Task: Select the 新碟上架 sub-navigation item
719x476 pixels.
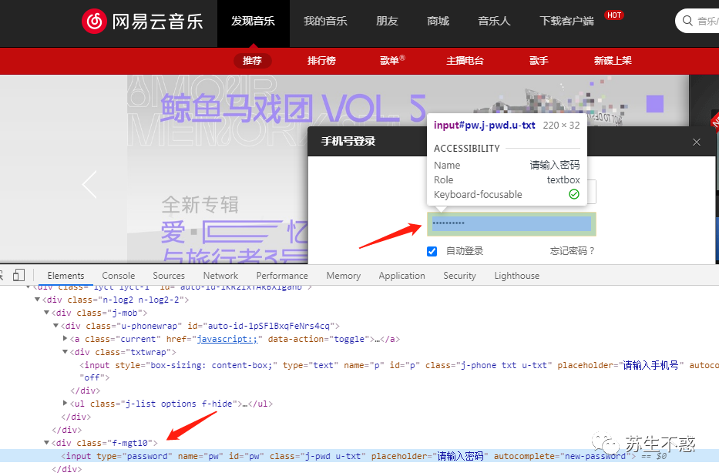Action: coord(613,61)
